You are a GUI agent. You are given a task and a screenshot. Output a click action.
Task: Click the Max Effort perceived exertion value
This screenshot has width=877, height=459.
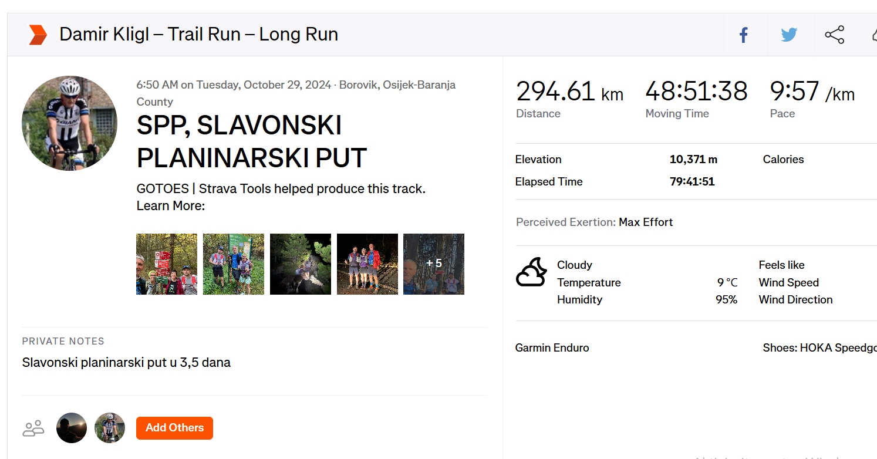(x=646, y=222)
